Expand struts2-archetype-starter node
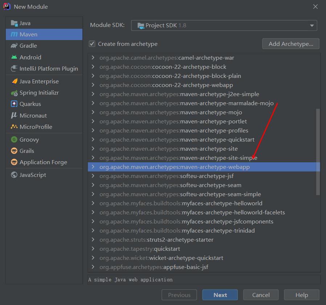Screen dimensions: 326x305 click(93, 239)
